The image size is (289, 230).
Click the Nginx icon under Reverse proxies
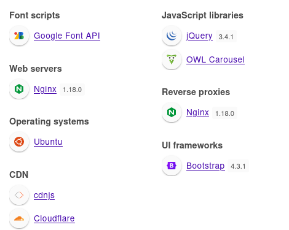coord(172,112)
